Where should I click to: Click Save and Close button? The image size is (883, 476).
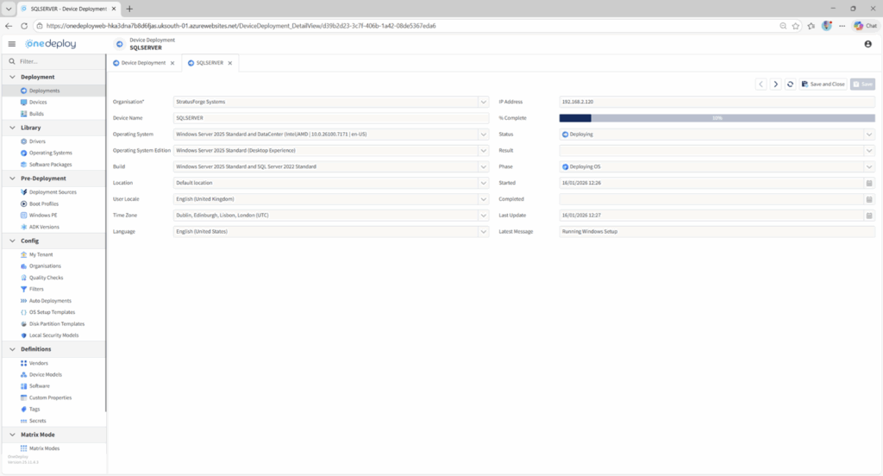823,85
